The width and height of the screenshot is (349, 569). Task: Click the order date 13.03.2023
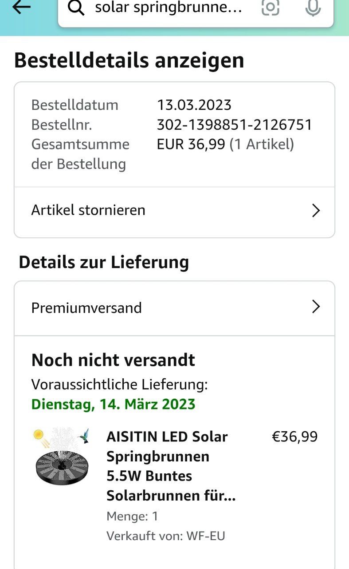pyautogui.click(x=194, y=105)
